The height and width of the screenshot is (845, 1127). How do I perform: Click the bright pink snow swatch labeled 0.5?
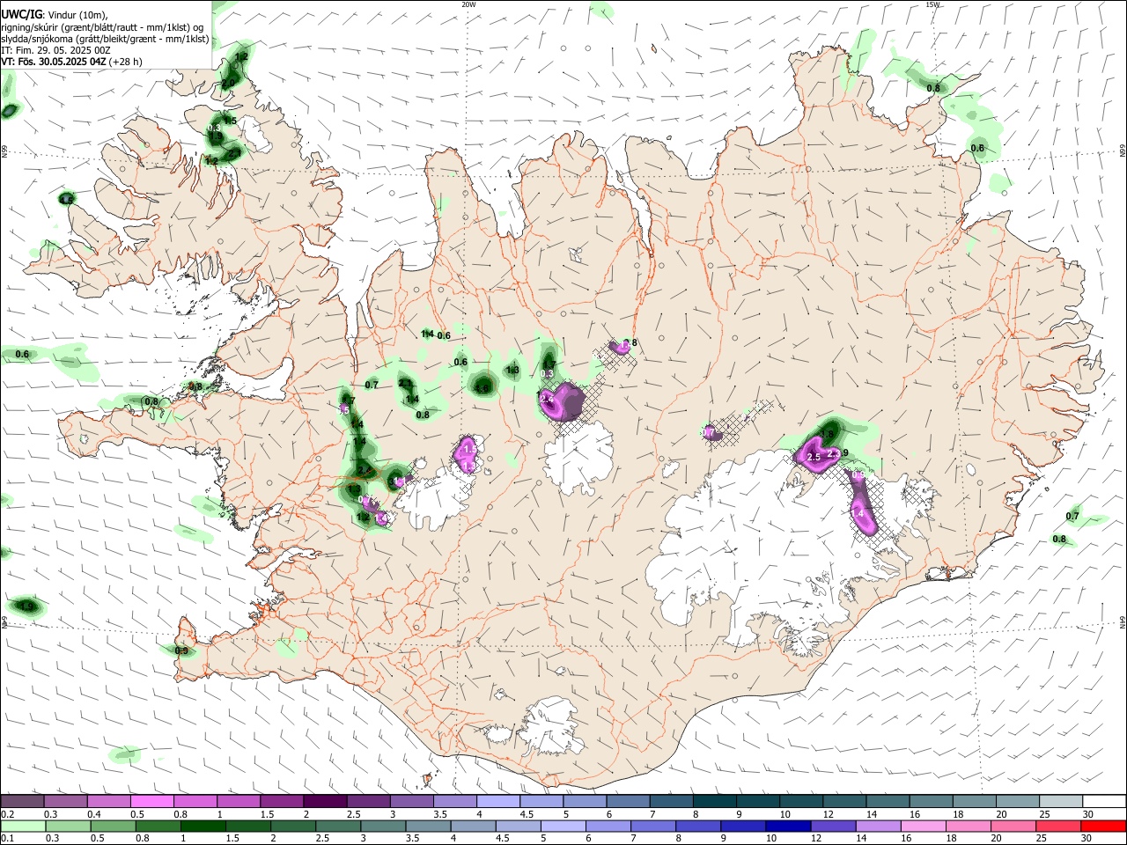(x=151, y=802)
